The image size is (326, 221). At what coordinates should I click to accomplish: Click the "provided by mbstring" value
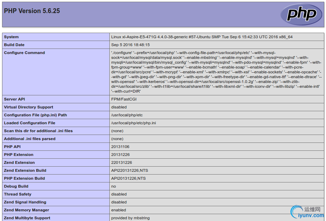tap(130, 218)
